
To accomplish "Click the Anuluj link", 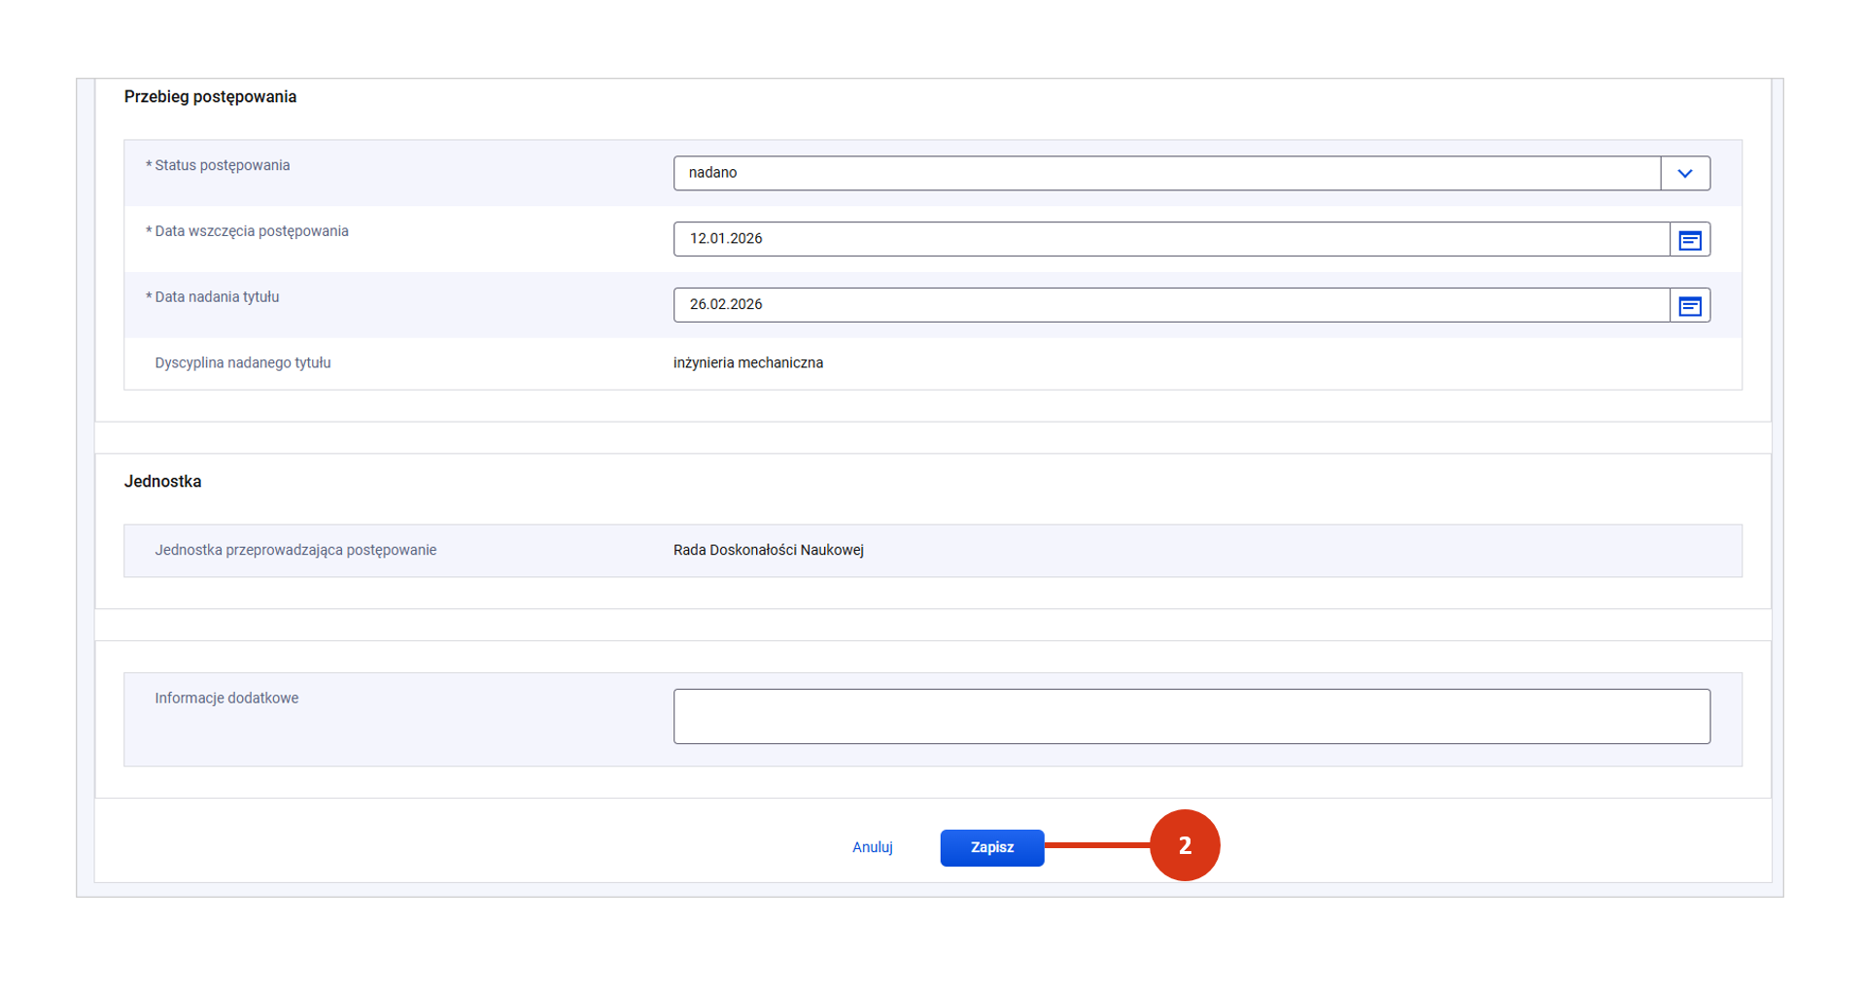I will pos(872,848).
